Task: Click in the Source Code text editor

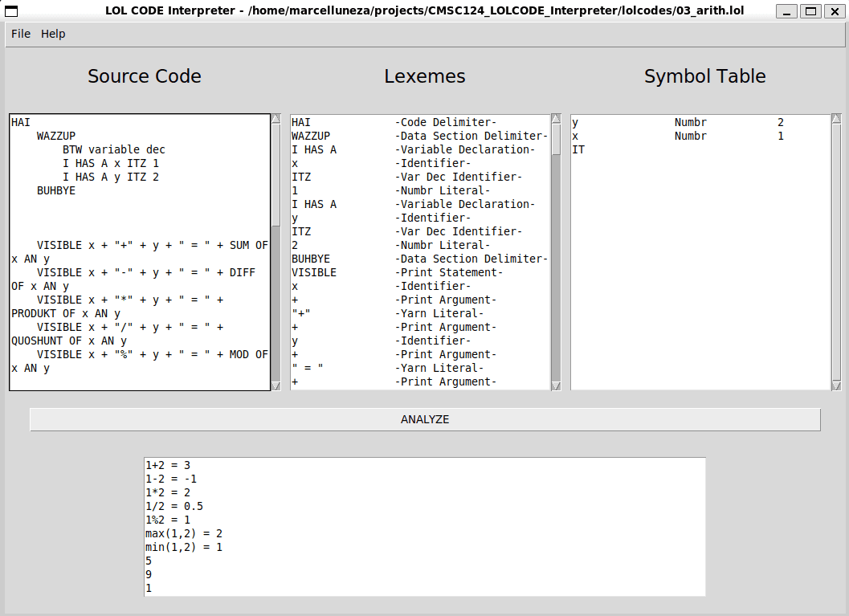Action: click(x=140, y=251)
